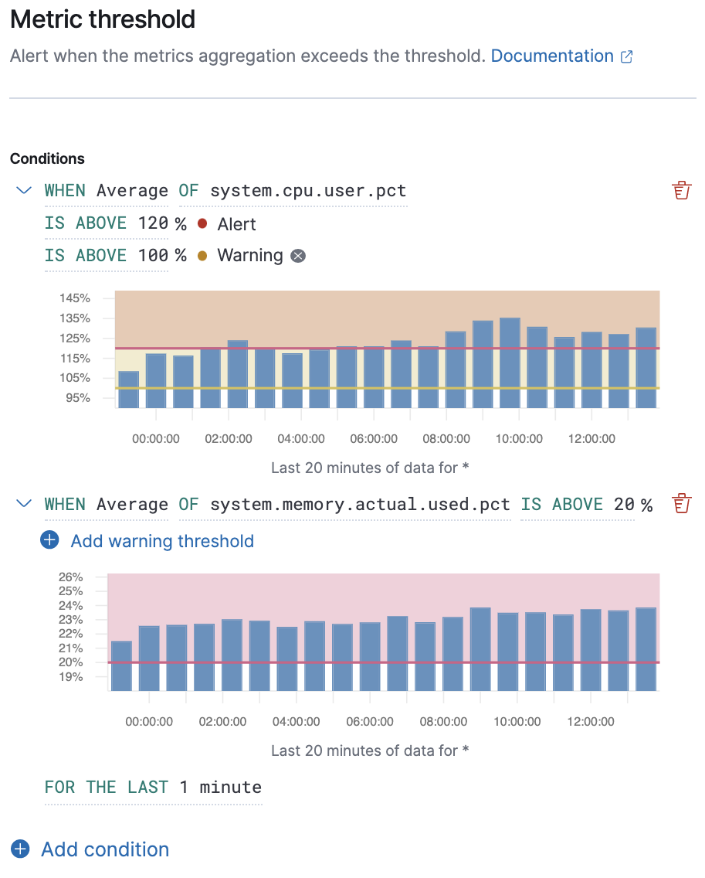Edit the IS ABOVE 20 % memory threshold
The image size is (705, 878).
(x=586, y=505)
